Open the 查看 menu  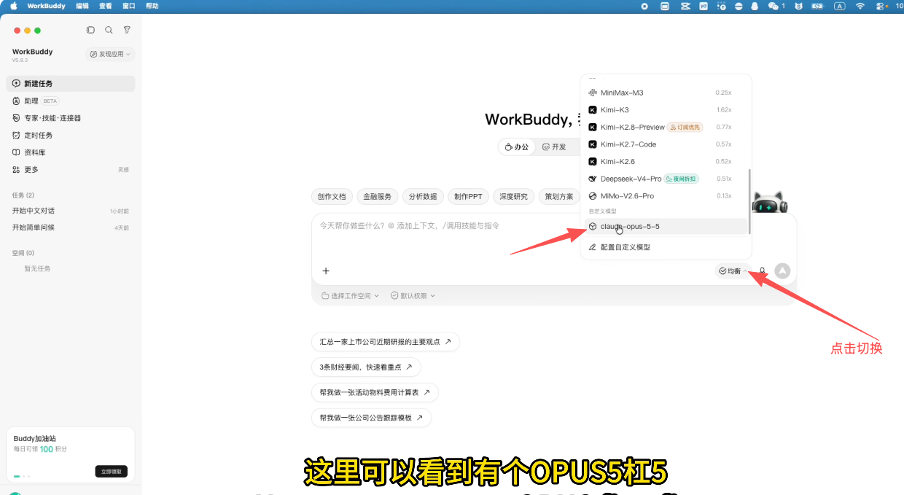pyautogui.click(x=106, y=6)
